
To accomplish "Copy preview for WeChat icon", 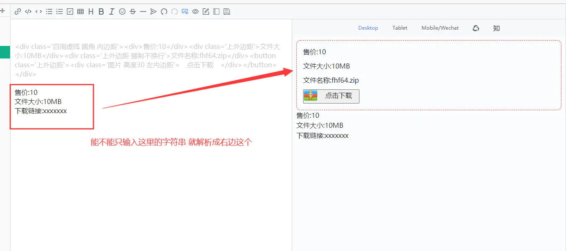I will coord(476,28).
